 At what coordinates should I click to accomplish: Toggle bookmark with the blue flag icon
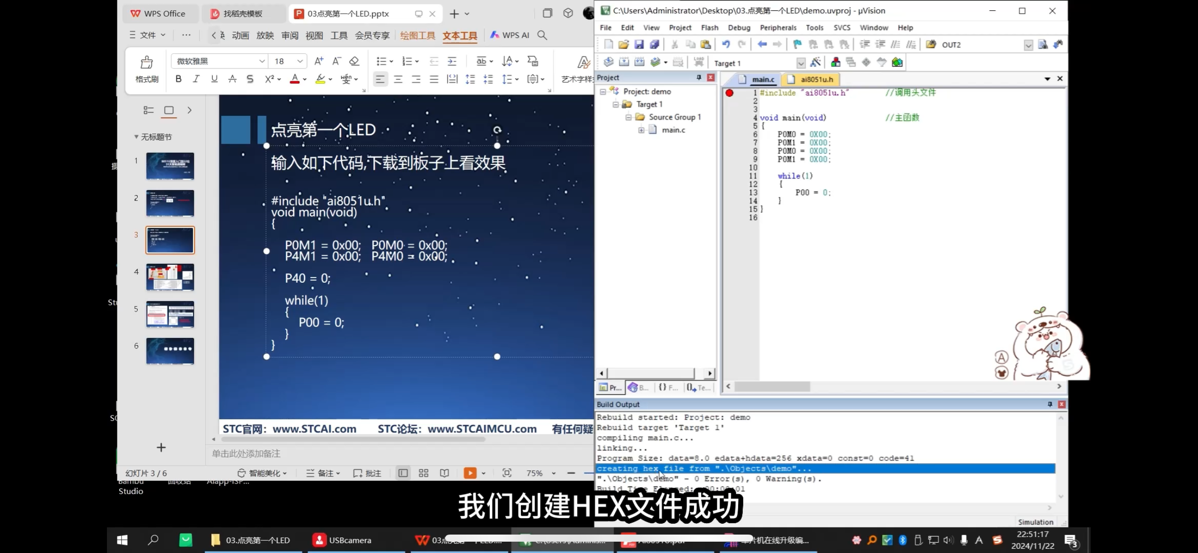797,44
